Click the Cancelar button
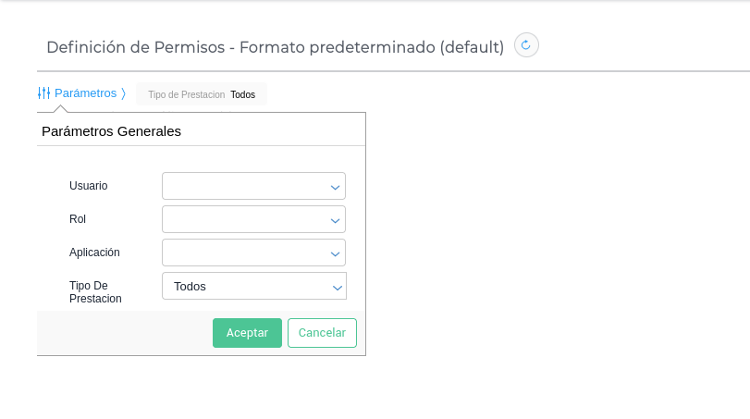This screenshot has width=750, height=419. 322,333
